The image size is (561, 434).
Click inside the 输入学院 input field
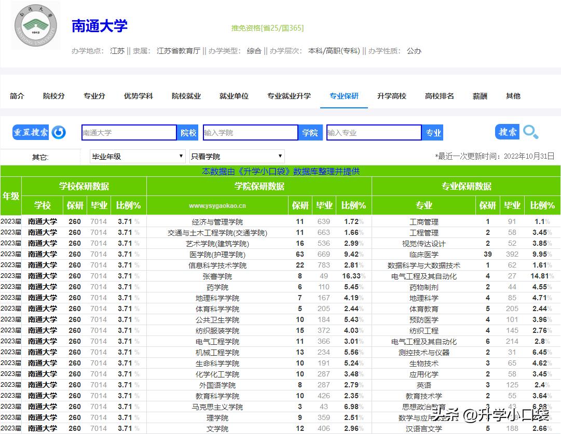pos(250,132)
